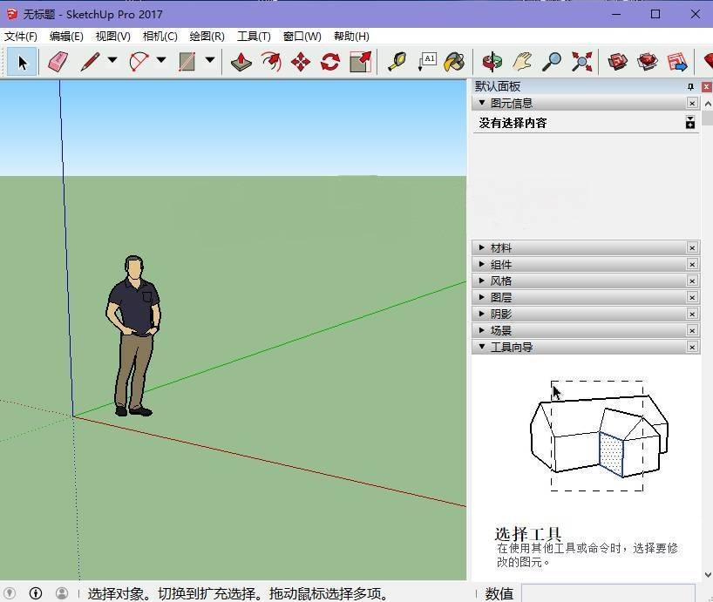Open the 相机(C) menu
The width and height of the screenshot is (713, 602).
[x=160, y=37]
